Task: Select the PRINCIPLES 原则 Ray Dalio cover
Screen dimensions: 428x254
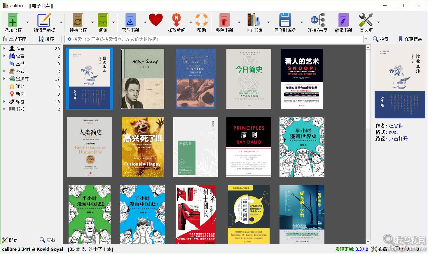Action: coord(249,147)
